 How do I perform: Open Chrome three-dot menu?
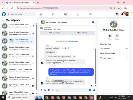130,8
